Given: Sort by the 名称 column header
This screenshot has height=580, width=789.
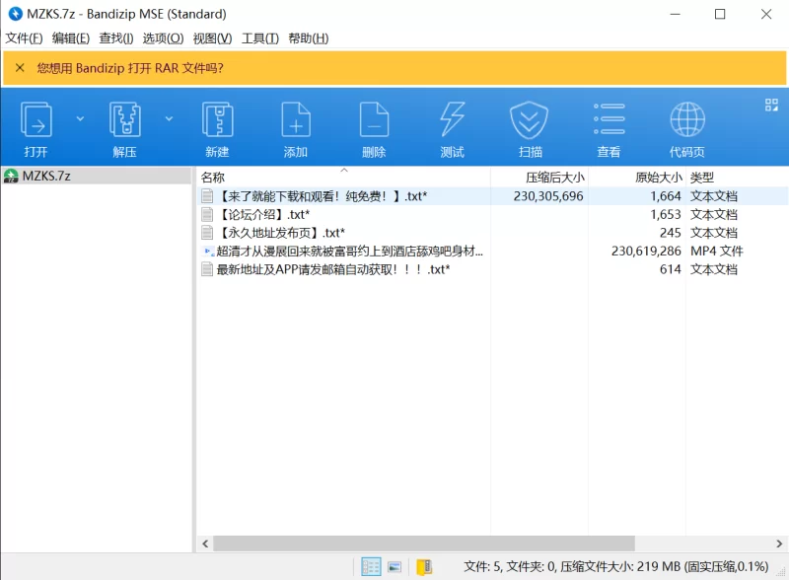Looking at the screenshot, I should click(343, 178).
